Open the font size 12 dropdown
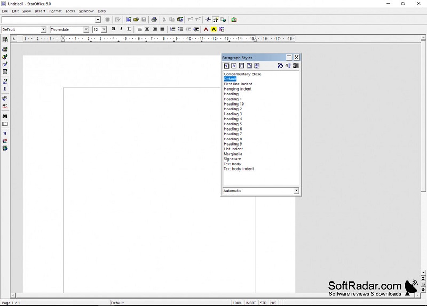Screen dimensions: 427x306 [x=104, y=29]
